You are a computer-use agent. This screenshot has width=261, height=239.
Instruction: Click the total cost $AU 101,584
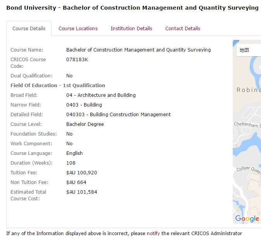click(82, 192)
